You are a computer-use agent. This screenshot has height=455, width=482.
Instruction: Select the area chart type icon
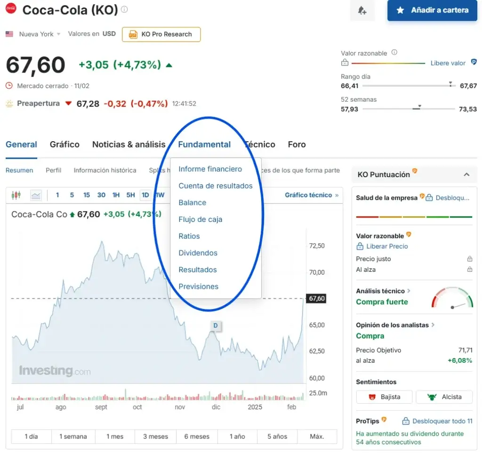click(36, 195)
